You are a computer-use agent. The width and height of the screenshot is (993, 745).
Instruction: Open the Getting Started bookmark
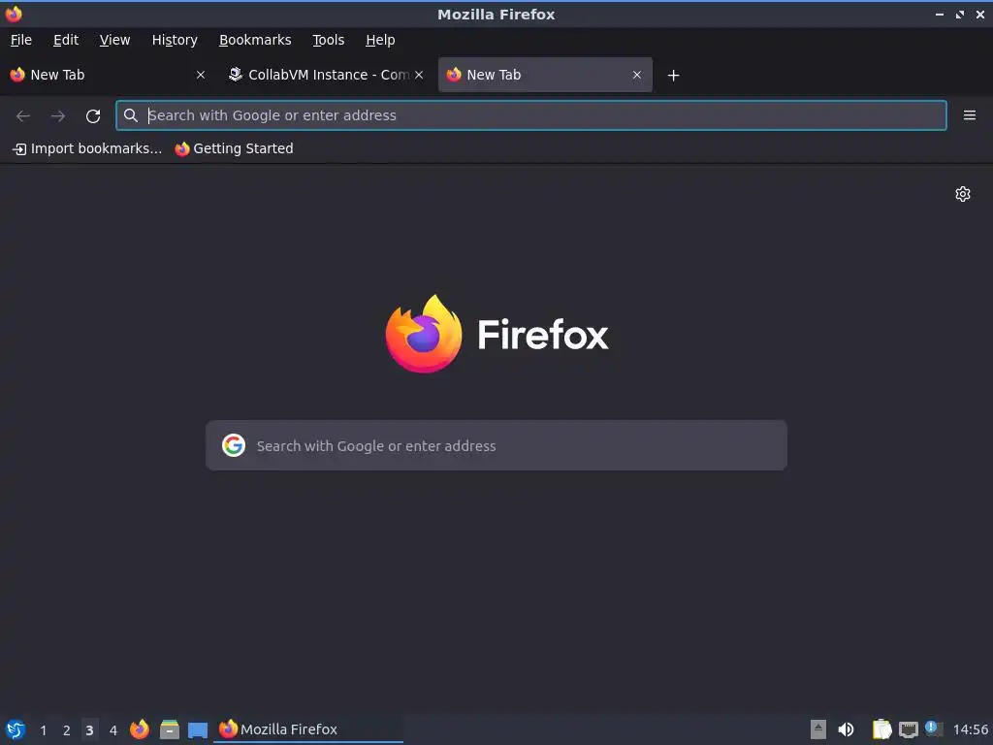[235, 148]
